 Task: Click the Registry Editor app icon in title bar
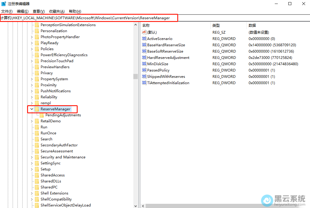[4, 4]
